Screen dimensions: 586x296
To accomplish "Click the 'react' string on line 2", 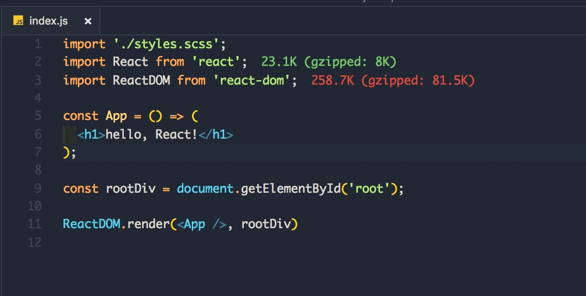I will [216, 61].
